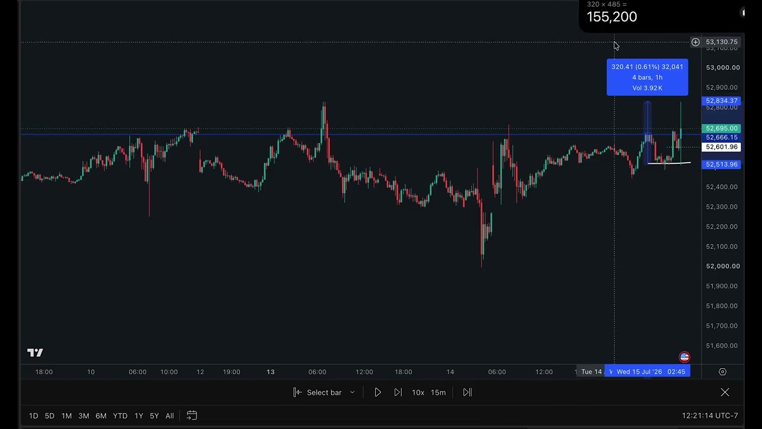This screenshot has height=429, width=762.
Task: Select the 52,834.37 price label
Action: pos(722,101)
